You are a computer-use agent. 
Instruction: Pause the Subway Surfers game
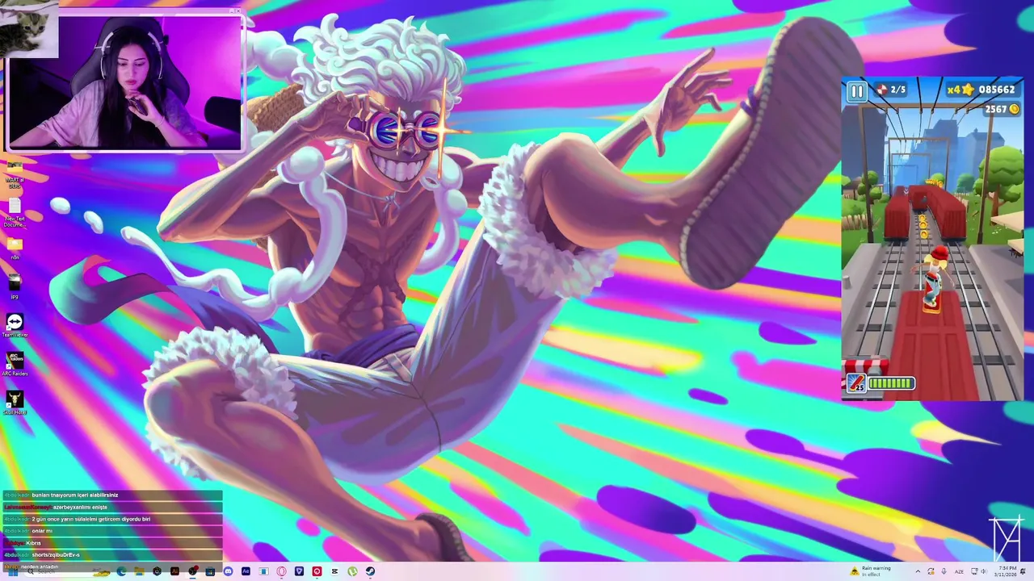(x=856, y=91)
